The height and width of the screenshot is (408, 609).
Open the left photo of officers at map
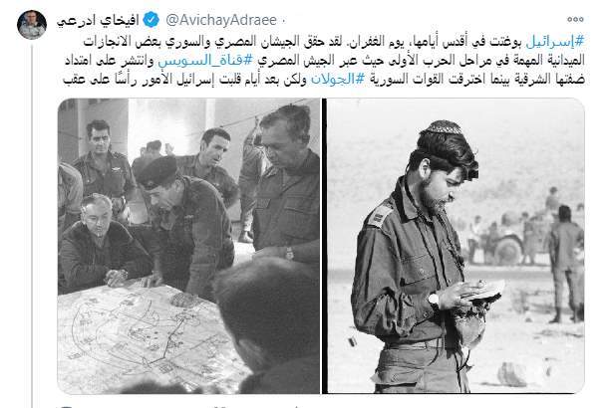(188, 246)
